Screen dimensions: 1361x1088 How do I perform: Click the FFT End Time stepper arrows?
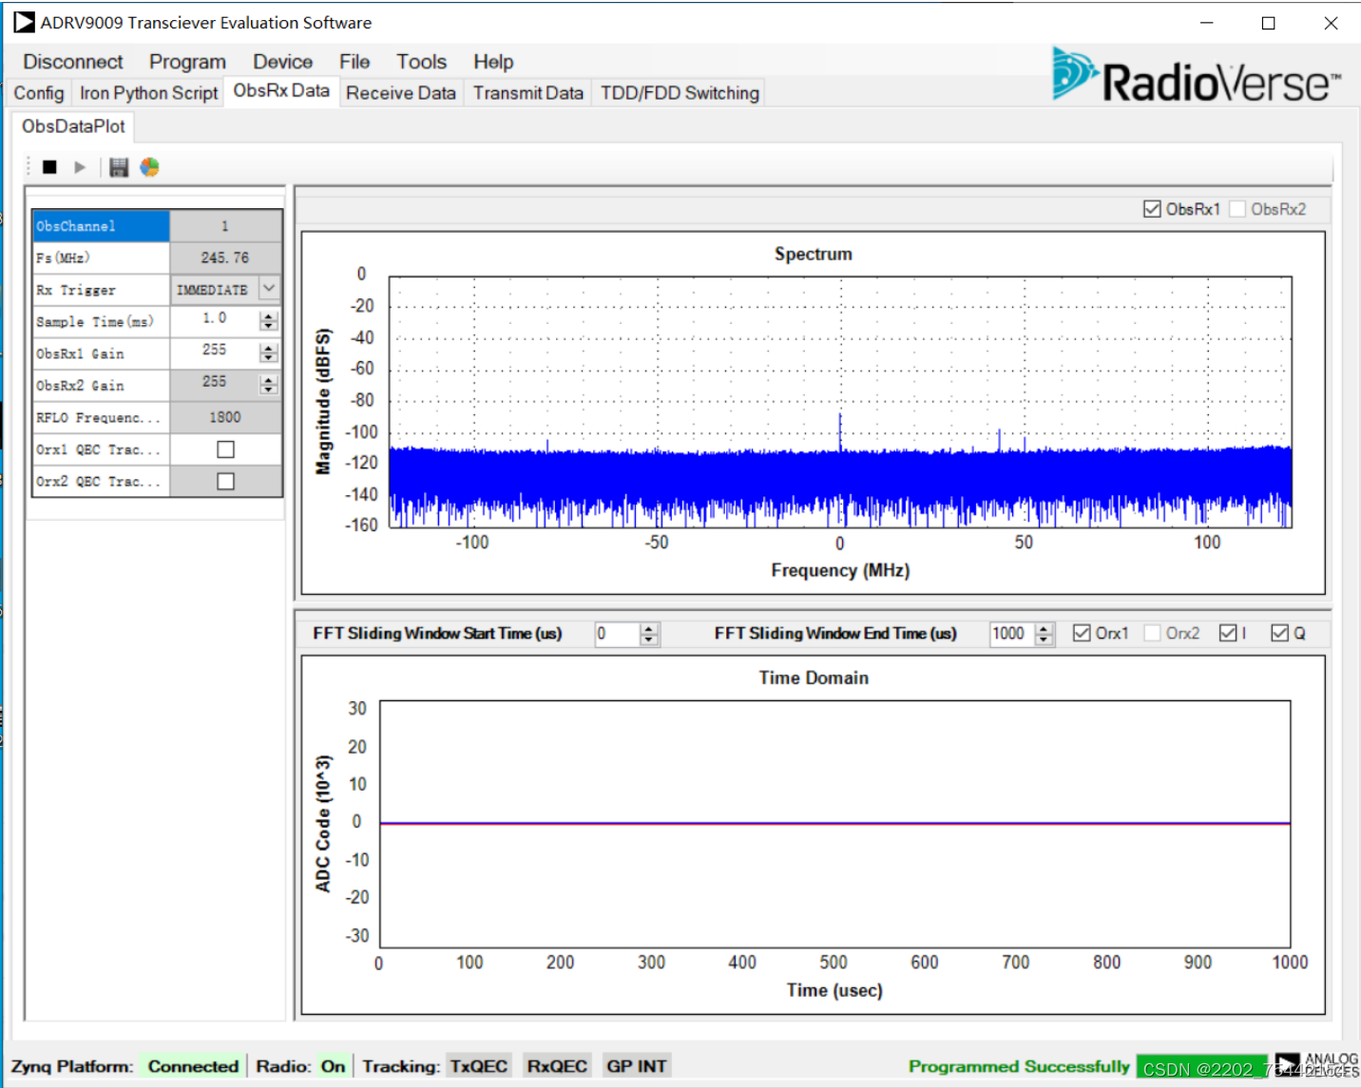(x=1045, y=634)
